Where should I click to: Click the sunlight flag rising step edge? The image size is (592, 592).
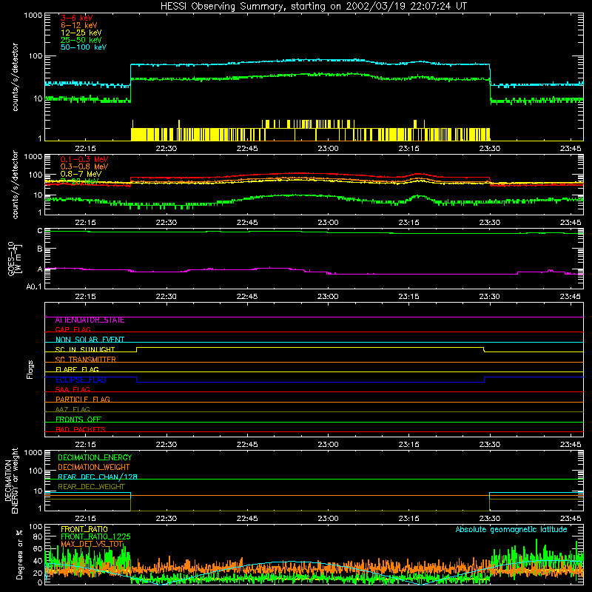[136, 349]
